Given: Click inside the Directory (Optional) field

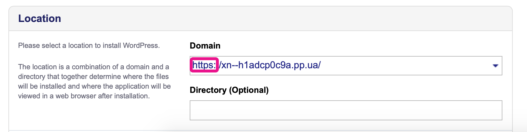Looking at the screenshot, I should coord(346,110).
